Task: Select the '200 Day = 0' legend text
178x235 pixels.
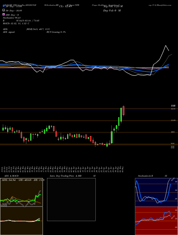Action: click(12, 15)
